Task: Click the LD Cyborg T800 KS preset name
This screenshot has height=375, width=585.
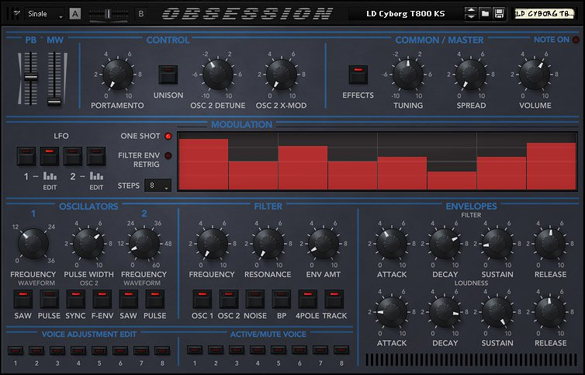Action: 405,14
